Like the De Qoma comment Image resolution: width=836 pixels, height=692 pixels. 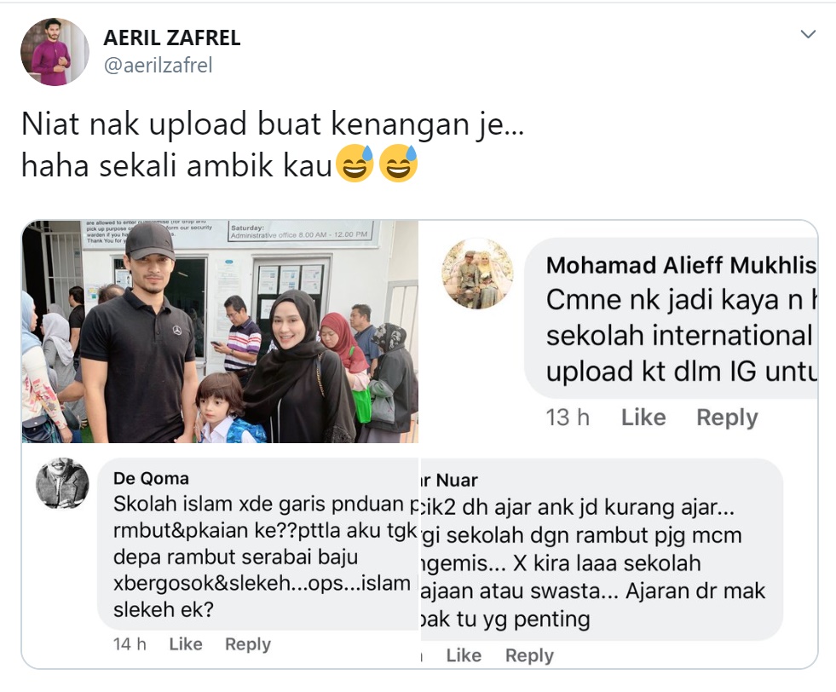186,644
